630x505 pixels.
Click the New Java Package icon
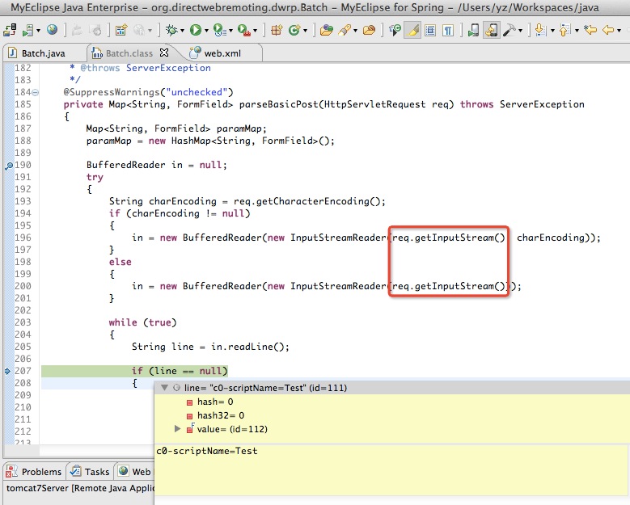(277, 30)
